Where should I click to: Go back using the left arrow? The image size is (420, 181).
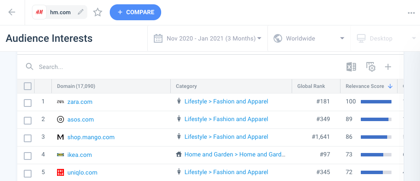pos(12,12)
